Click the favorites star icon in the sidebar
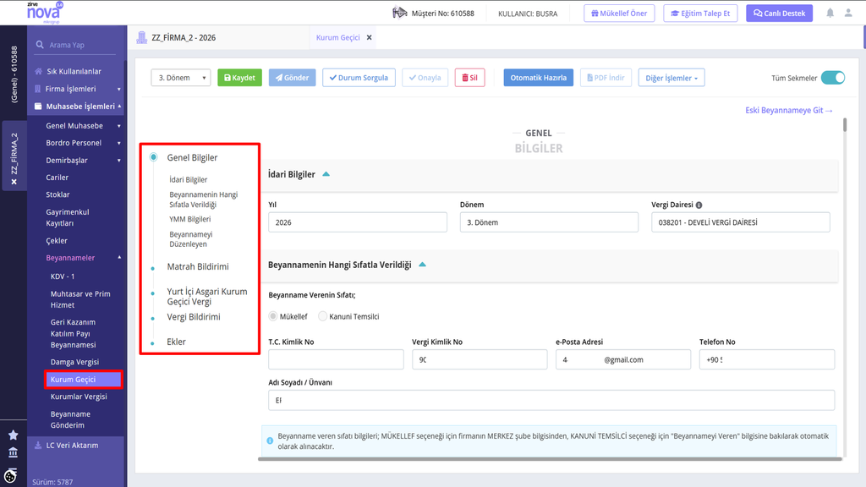This screenshot has width=866, height=487. point(14,435)
